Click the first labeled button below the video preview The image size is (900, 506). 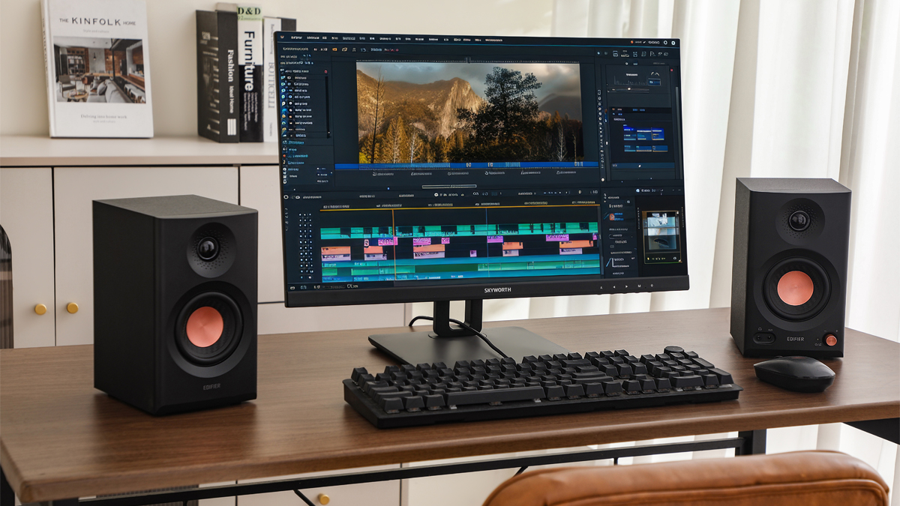tap(383, 174)
